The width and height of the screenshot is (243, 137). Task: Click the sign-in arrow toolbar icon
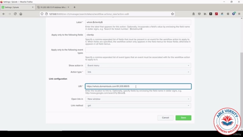point(228,14)
